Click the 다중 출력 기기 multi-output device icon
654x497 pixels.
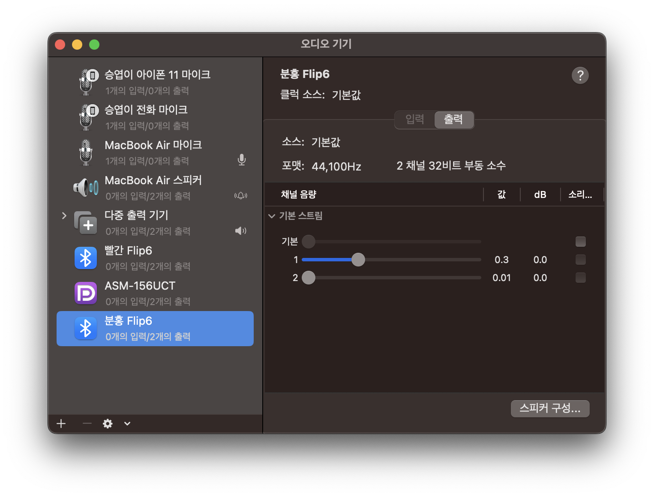(x=86, y=223)
